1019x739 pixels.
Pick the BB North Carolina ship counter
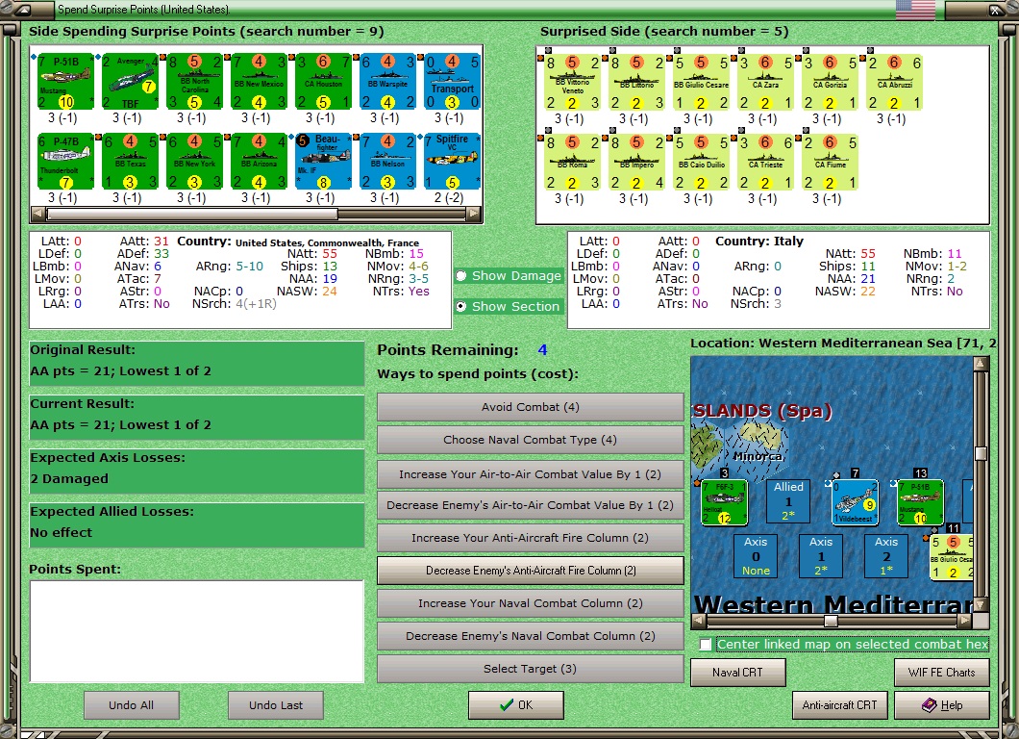[x=195, y=82]
